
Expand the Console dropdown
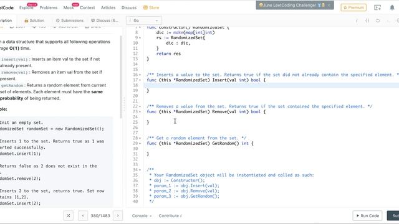coord(142,216)
